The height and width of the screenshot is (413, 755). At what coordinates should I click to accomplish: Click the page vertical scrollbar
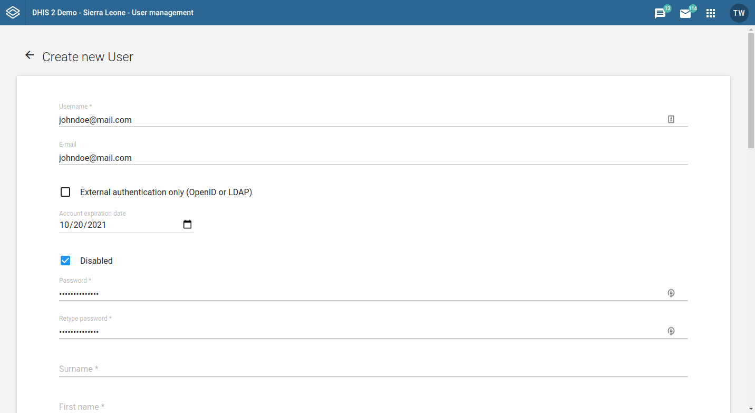coord(751,90)
